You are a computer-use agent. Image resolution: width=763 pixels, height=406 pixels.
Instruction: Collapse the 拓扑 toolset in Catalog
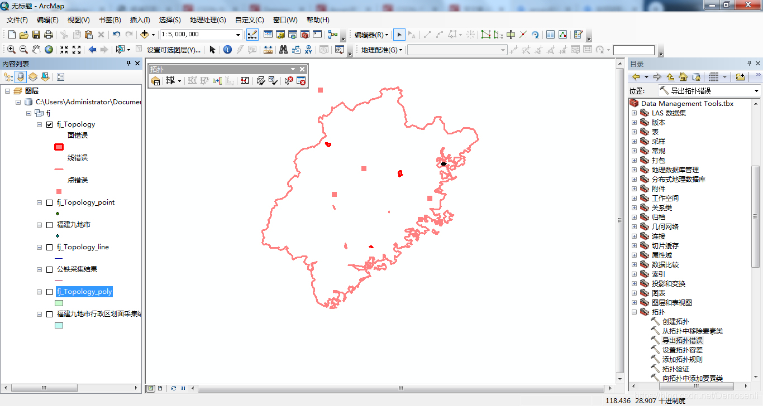(634, 312)
